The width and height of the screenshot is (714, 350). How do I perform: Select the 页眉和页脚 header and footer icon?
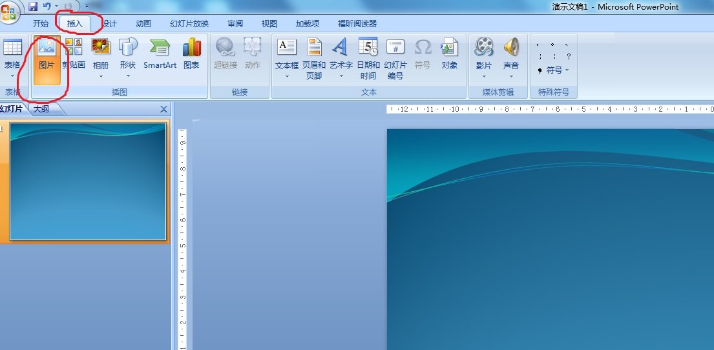(x=314, y=59)
